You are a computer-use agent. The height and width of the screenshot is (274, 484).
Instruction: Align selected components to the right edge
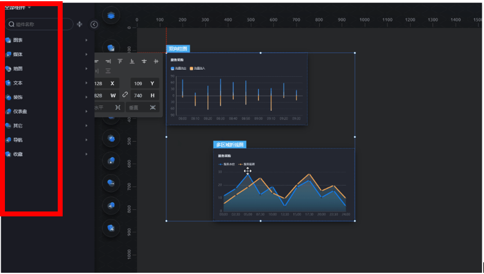(x=108, y=61)
